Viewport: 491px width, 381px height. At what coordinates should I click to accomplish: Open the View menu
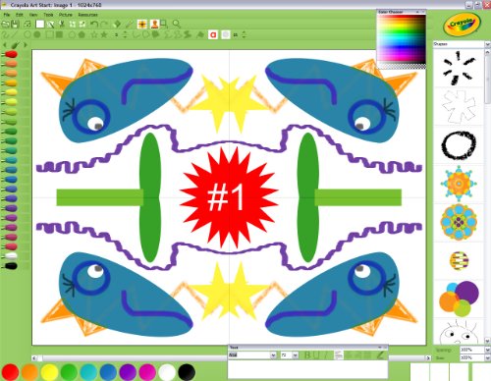click(x=33, y=15)
